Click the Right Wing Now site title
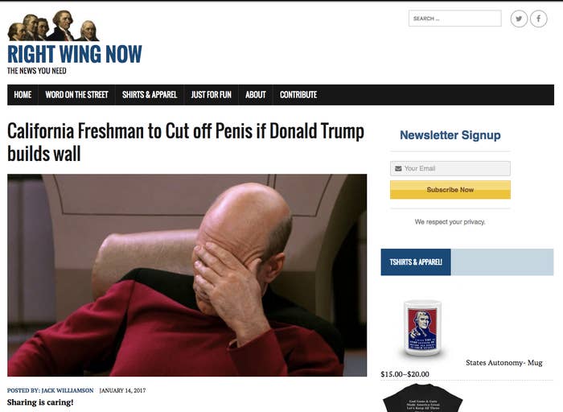Viewport: 563px width, 412px height. (75, 54)
